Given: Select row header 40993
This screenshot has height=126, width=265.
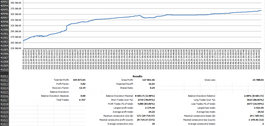Looking at the screenshot, I should [5, 2].
